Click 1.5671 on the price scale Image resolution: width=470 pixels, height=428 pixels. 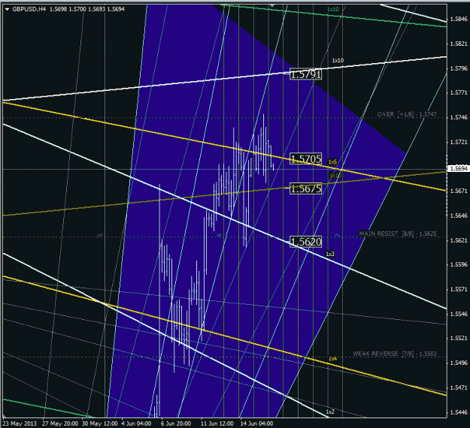coord(459,191)
